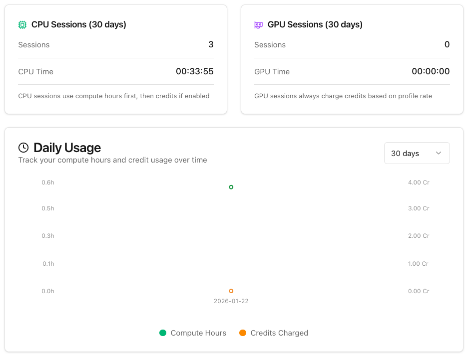Click the green compute hours data point
The height and width of the screenshot is (357, 470).
pos(231,187)
